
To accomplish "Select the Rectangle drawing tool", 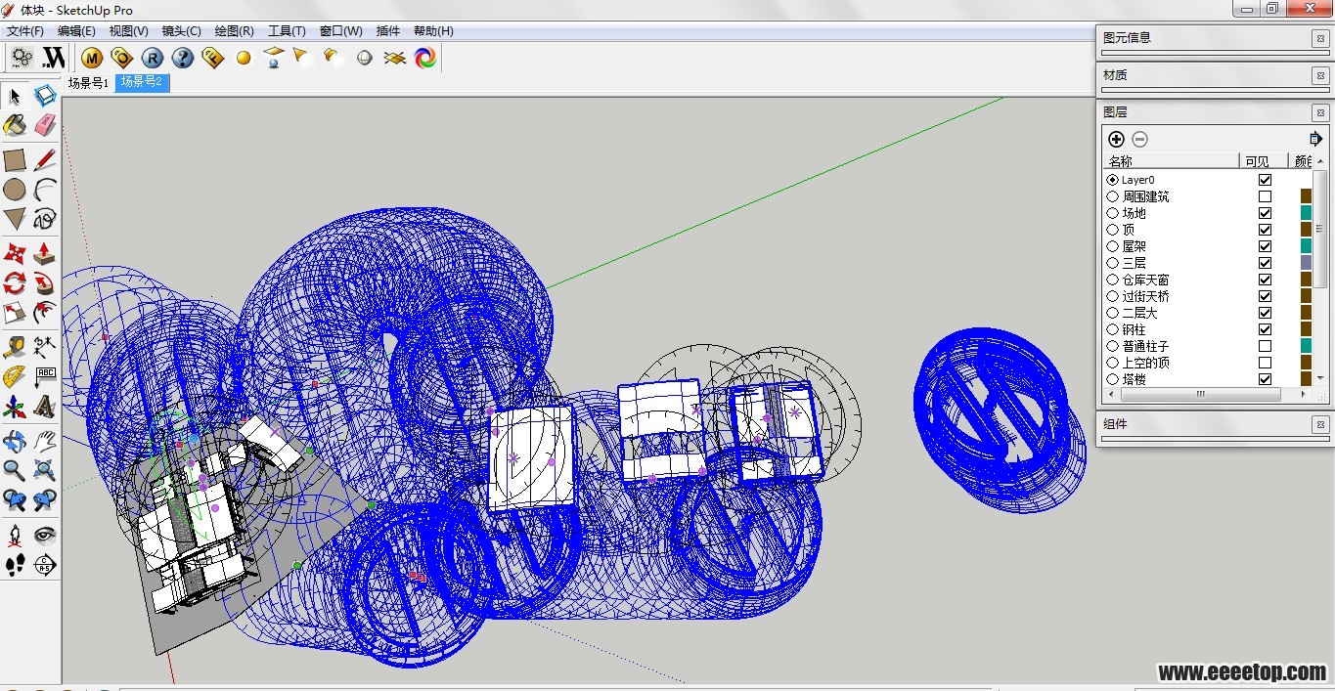I will (x=15, y=159).
